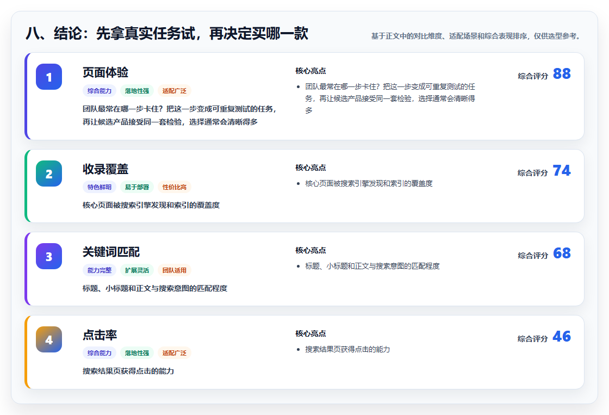Image resolution: width=609 pixels, height=415 pixels.
Task: Click 核心亮点 heading in 关键词匹配 card
Action: pos(310,250)
